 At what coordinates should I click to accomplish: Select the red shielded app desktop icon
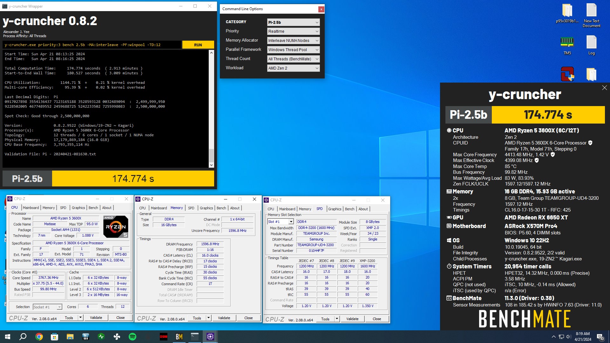pos(567,74)
